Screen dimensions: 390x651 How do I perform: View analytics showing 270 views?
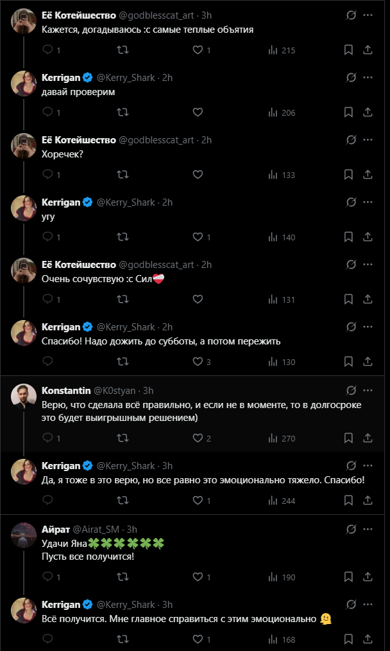point(281,438)
